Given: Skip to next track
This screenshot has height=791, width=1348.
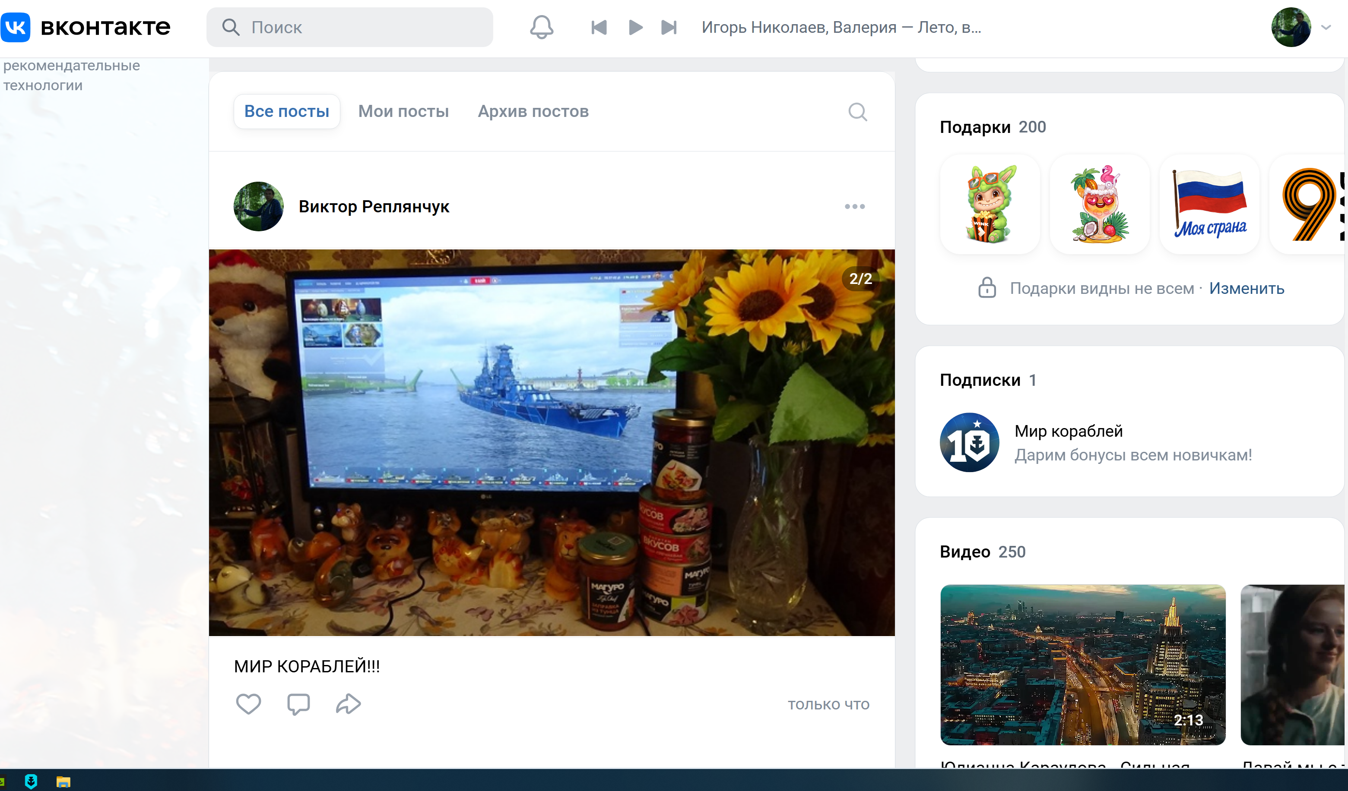Looking at the screenshot, I should point(669,27).
